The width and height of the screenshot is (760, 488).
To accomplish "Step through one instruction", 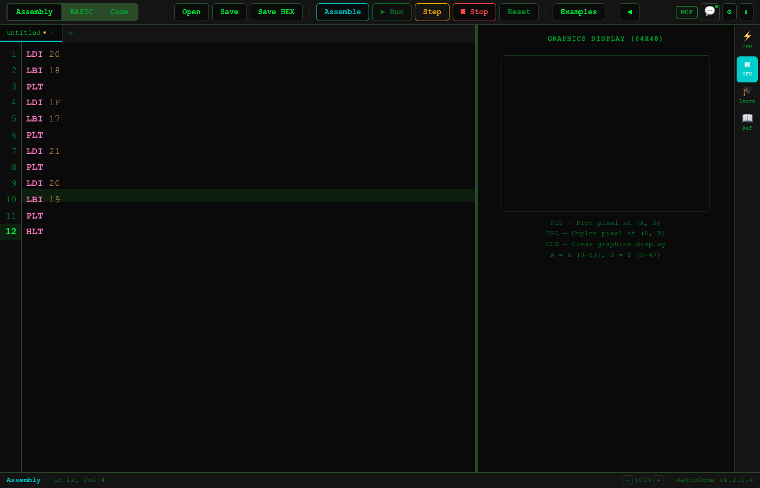I will pyautogui.click(x=432, y=11).
